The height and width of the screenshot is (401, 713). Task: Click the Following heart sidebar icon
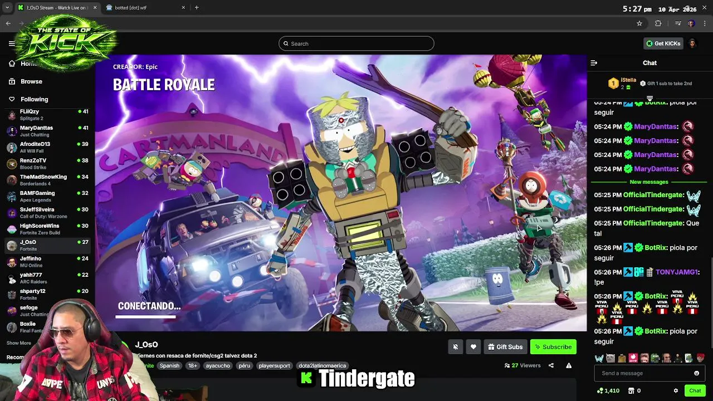(12, 99)
